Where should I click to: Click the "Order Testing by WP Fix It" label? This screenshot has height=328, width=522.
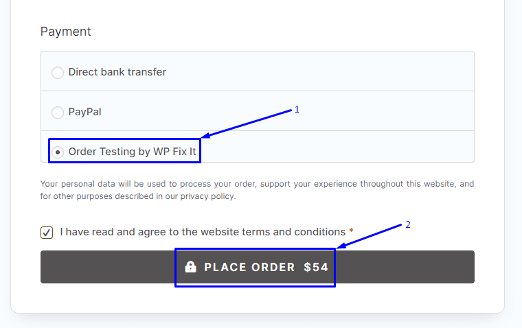132,151
